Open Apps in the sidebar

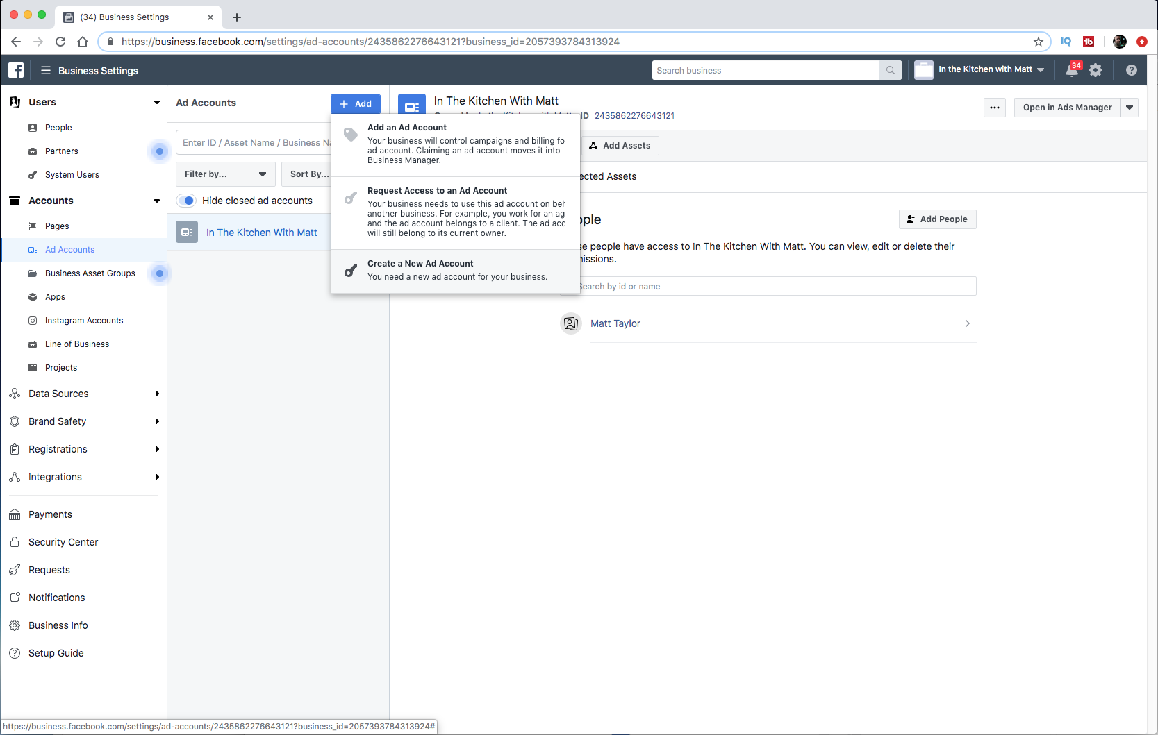point(55,297)
